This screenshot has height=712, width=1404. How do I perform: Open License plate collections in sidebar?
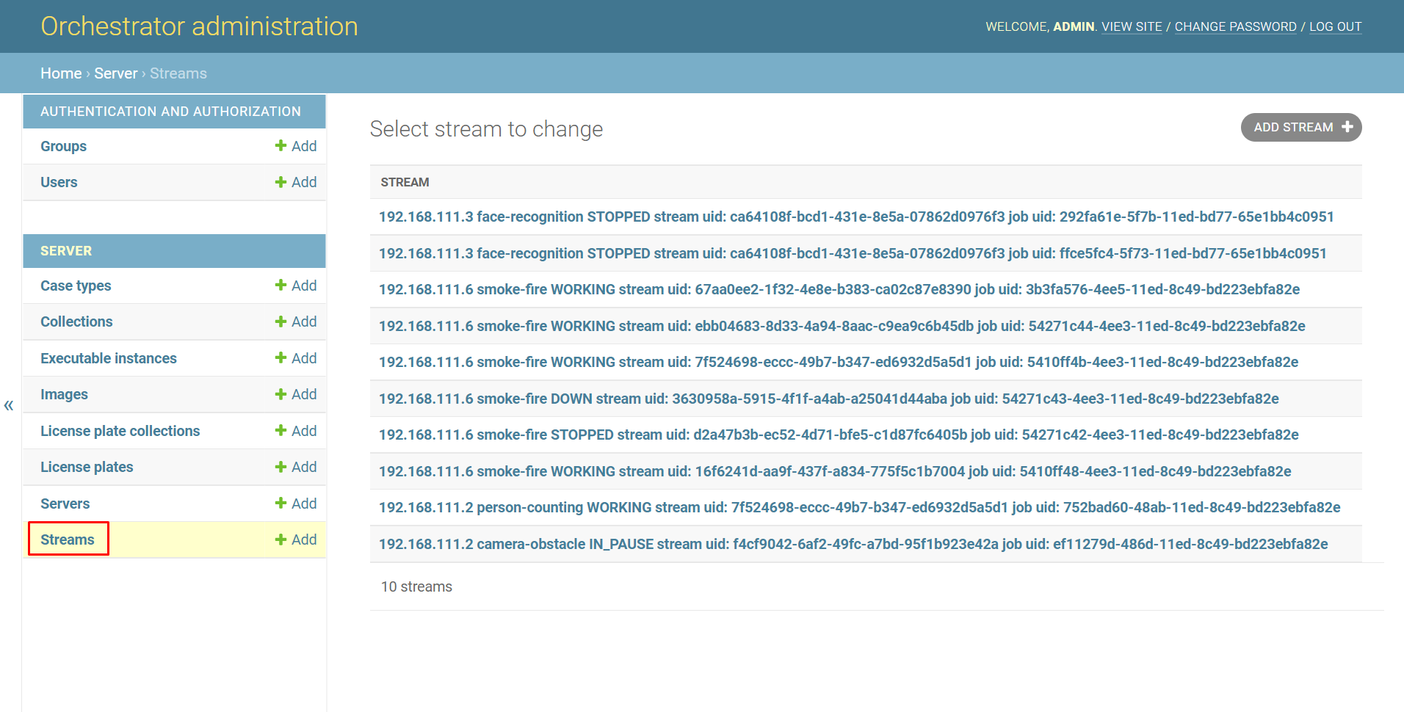(120, 431)
